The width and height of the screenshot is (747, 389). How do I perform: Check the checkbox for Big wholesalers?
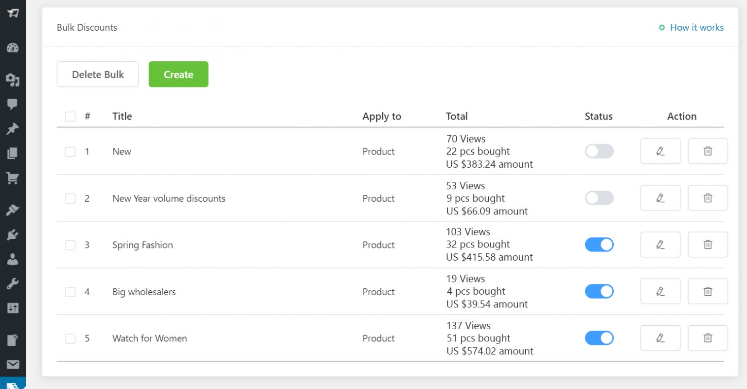(70, 292)
